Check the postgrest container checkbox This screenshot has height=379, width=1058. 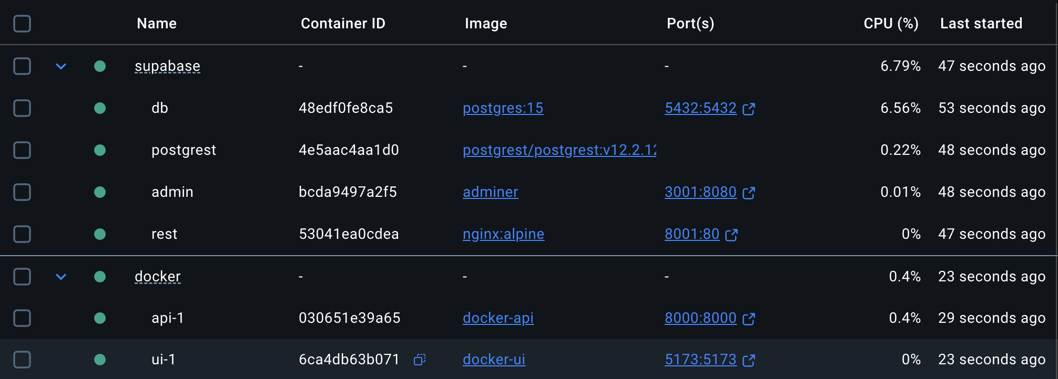click(x=22, y=150)
